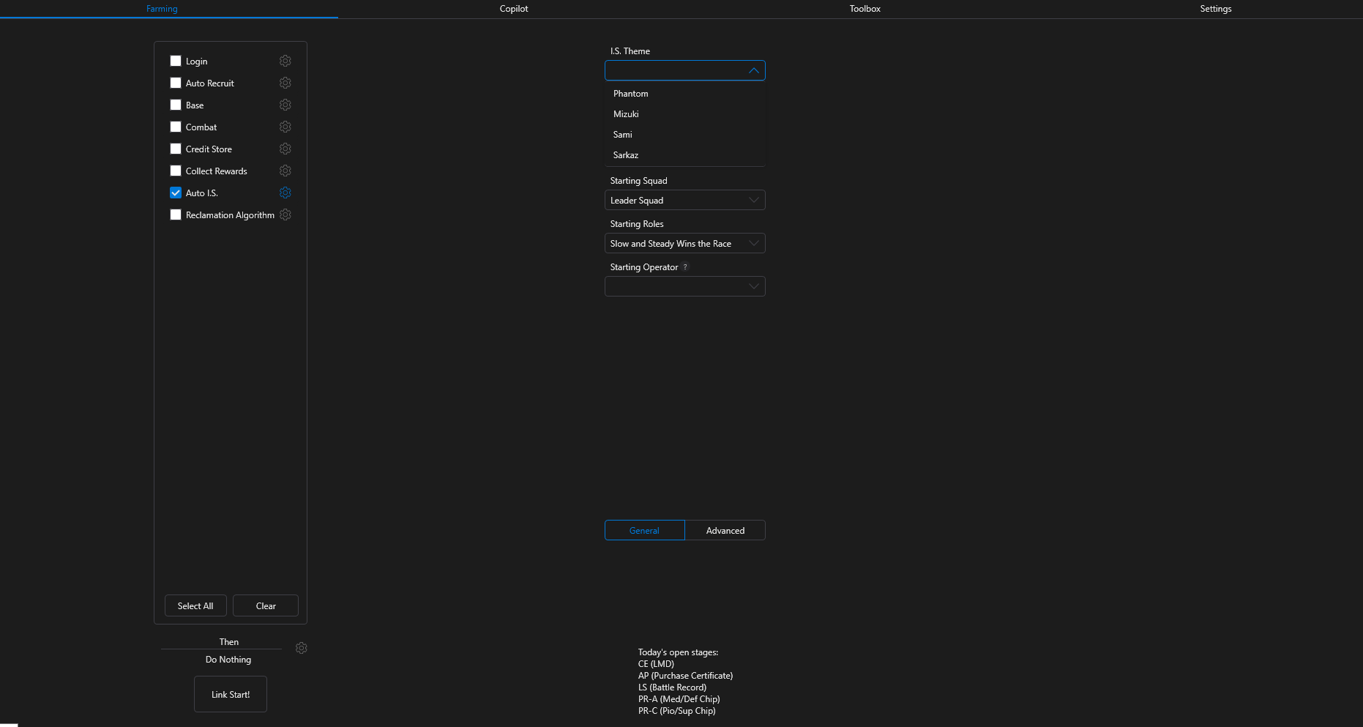Enable the Auto Recruit checkbox
The image size is (1363, 727).
tap(176, 83)
